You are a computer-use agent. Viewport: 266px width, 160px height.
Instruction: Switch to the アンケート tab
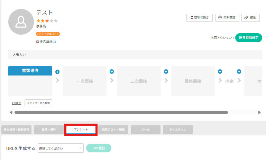point(81,130)
